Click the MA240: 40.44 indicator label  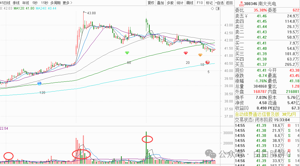point(46,8)
